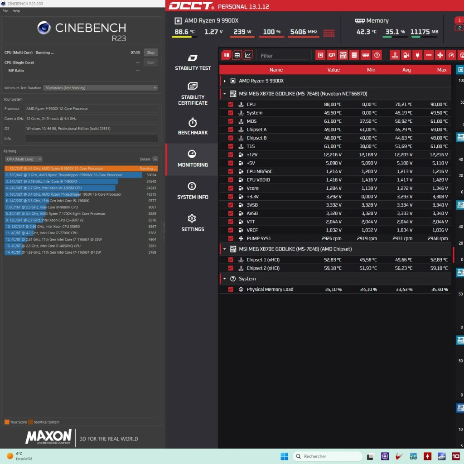The width and height of the screenshot is (464, 464).
Task: Go to the Benchmark section in OCCT
Action: pyautogui.click(x=193, y=126)
